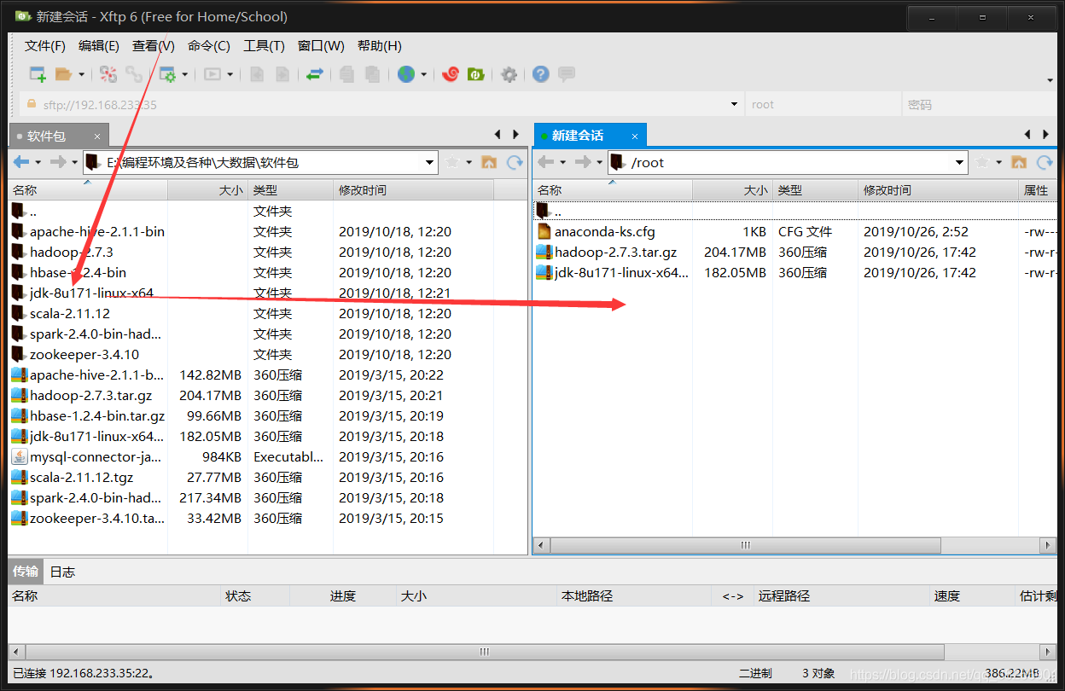Viewport: 1065px width, 691px height.
Task: Expand the host address dropdown arrow
Action: point(735,104)
